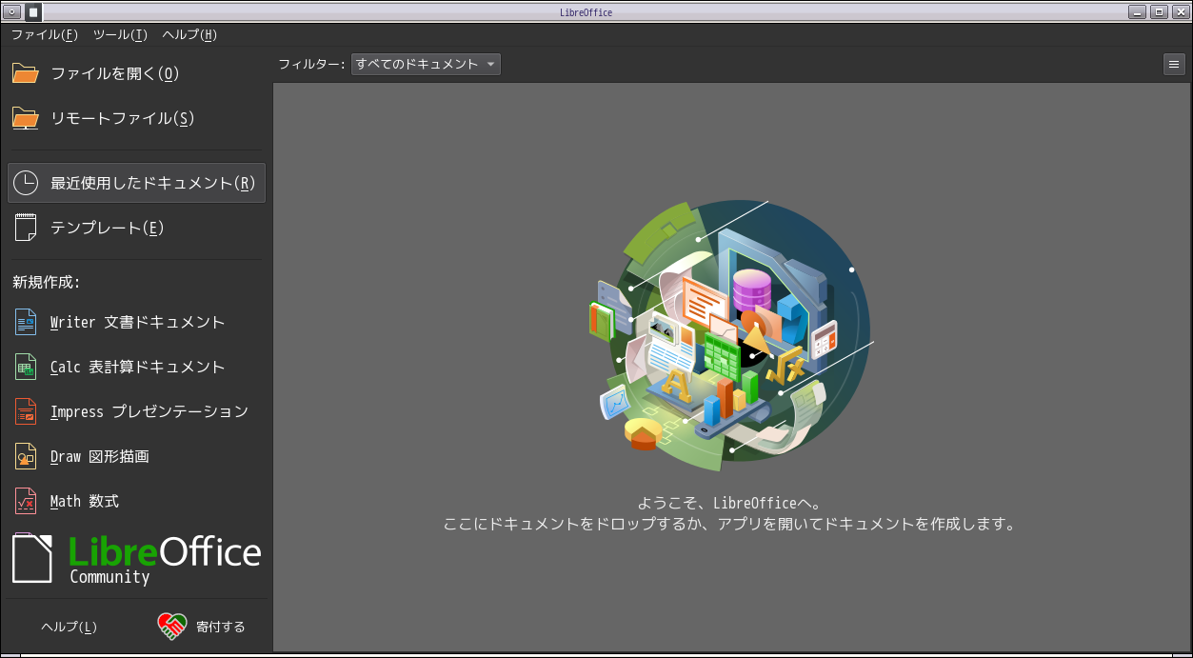Click the Draw drawing icon

pyautogui.click(x=26, y=456)
